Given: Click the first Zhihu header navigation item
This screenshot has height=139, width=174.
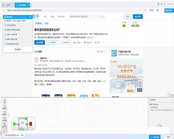Looking at the screenshot, I should tap(45, 17).
